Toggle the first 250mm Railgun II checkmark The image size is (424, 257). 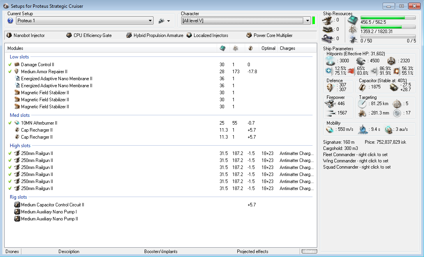click(x=10, y=153)
